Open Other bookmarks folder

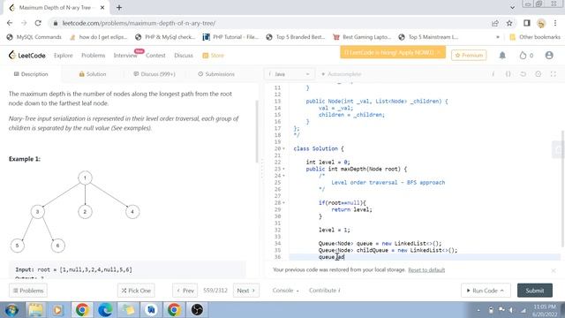[536, 37]
